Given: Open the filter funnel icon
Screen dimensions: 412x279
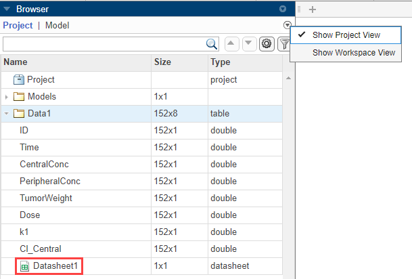Looking at the screenshot, I should point(284,44).
